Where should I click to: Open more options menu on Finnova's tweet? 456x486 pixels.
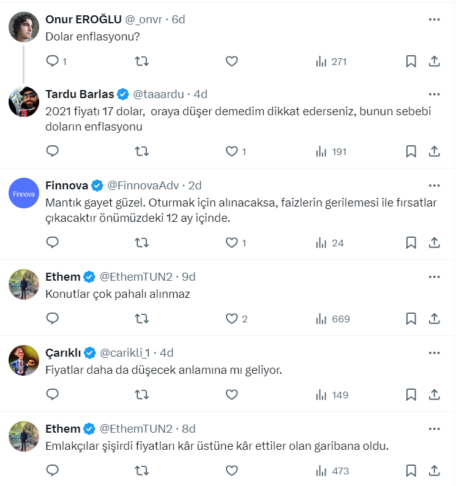coord(434,185)
